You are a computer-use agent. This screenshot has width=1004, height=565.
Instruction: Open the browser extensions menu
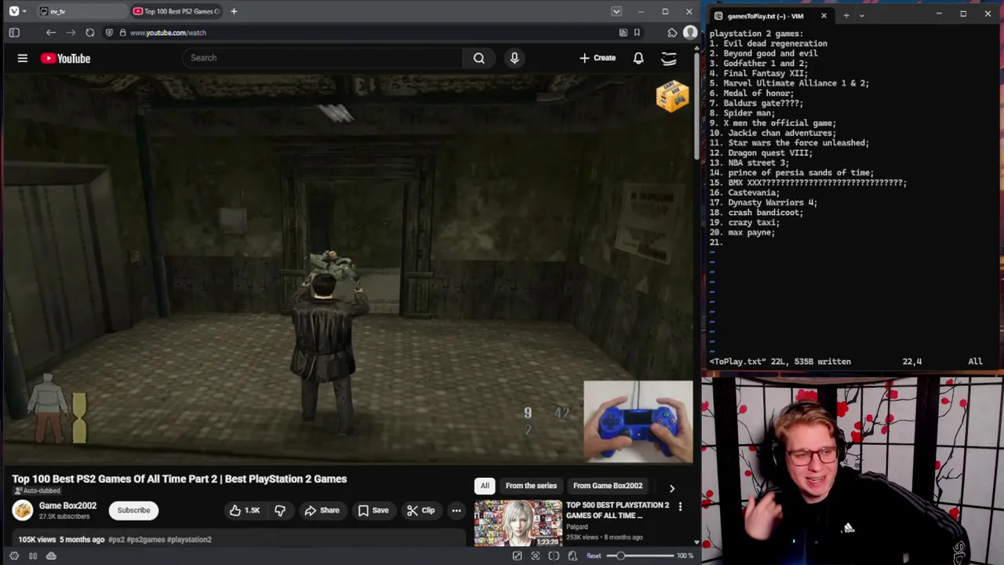click(672, 32)
